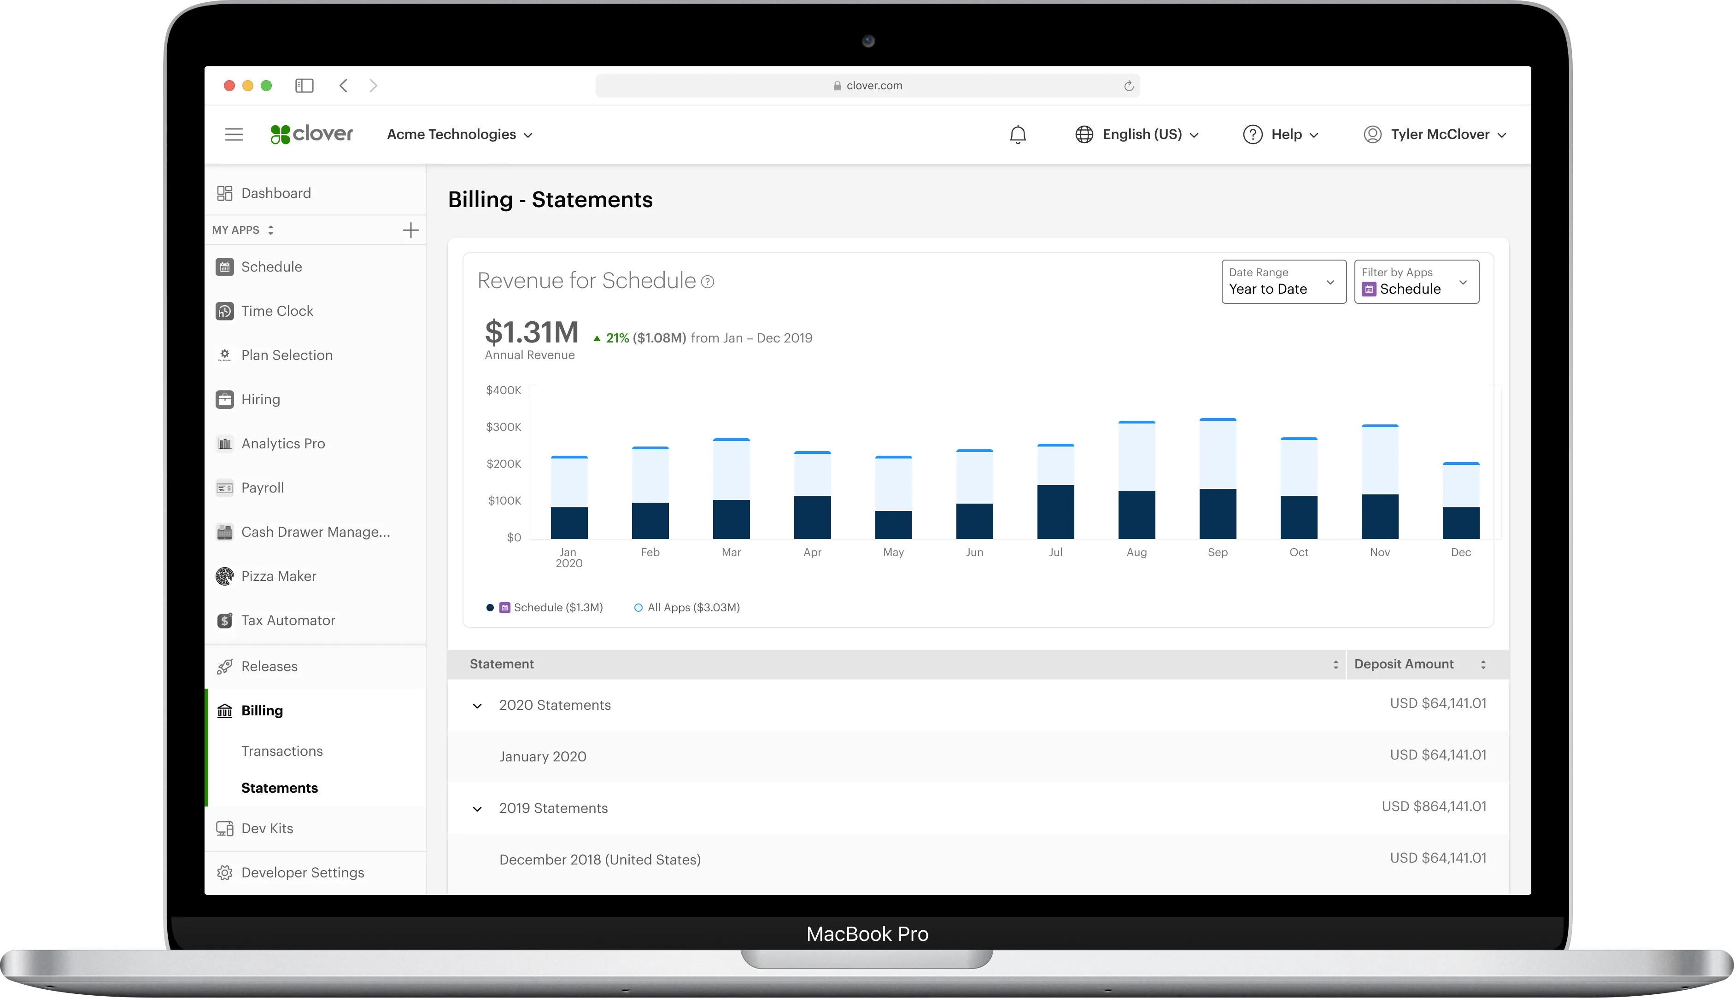
Task: Collapse the 2020 Statements group
Action: tap(477, 705)
